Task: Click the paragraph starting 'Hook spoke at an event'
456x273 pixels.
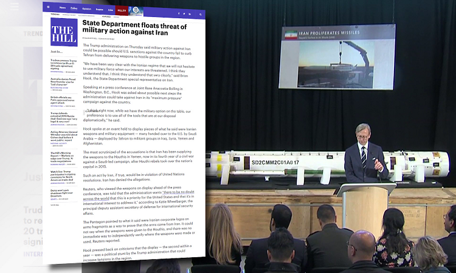Action: (x=140, y=136)
